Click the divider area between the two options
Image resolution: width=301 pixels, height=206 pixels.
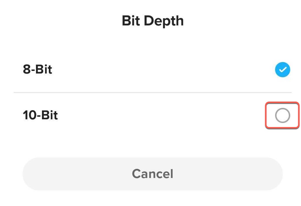pyautogui.click(x=153, y=92)
